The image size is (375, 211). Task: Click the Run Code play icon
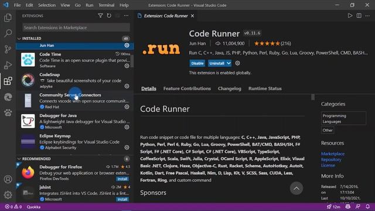(350, 16)
